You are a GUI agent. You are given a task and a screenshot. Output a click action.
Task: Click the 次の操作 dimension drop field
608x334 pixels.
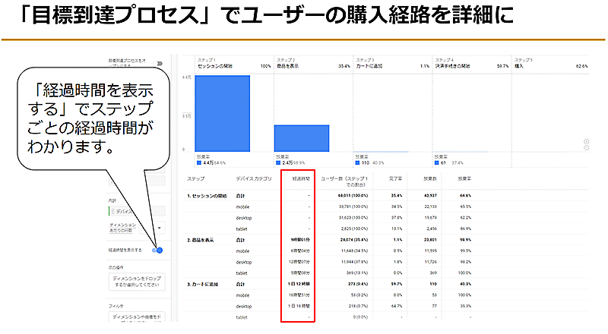[x=137, y=283]
